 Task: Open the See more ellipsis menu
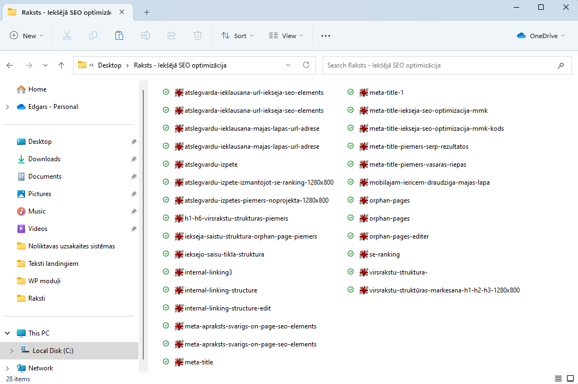coord(326,35)
